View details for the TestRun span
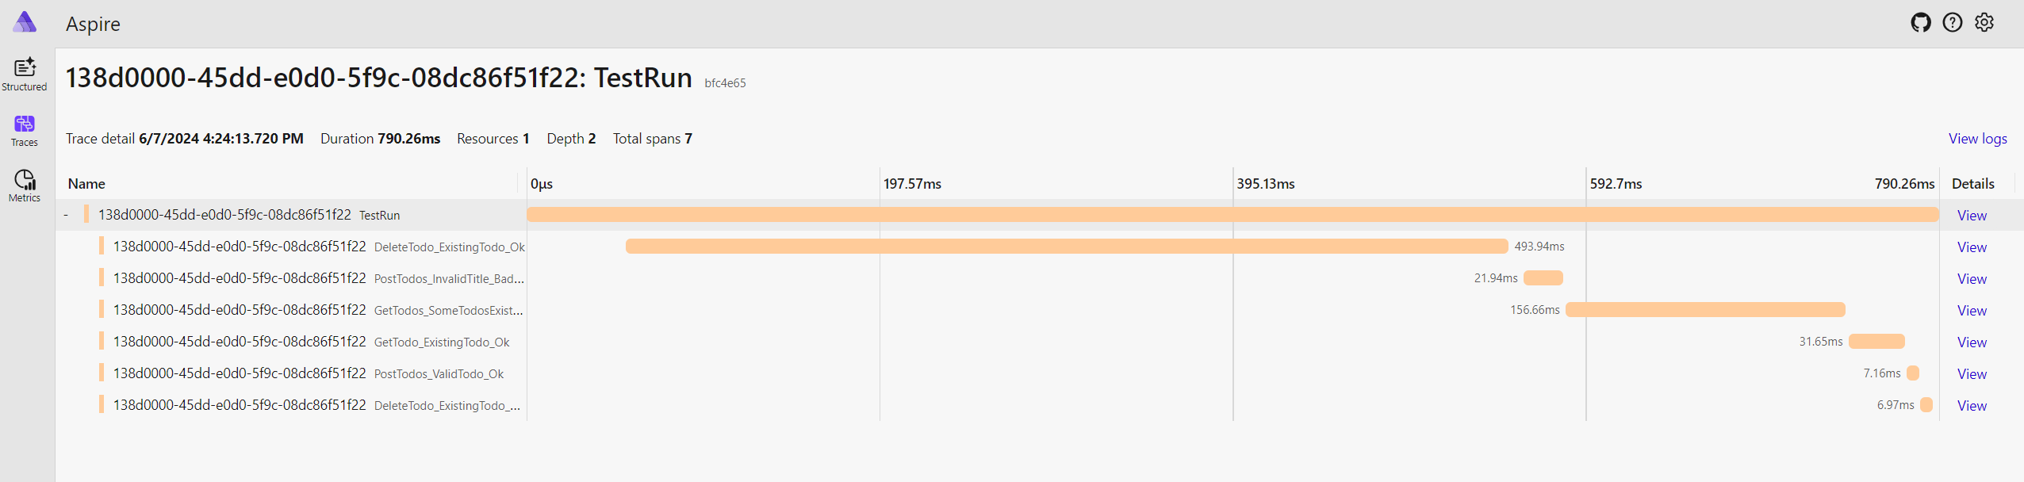This screenshot has width=2024, height=482. click(x=1972, y=216)
